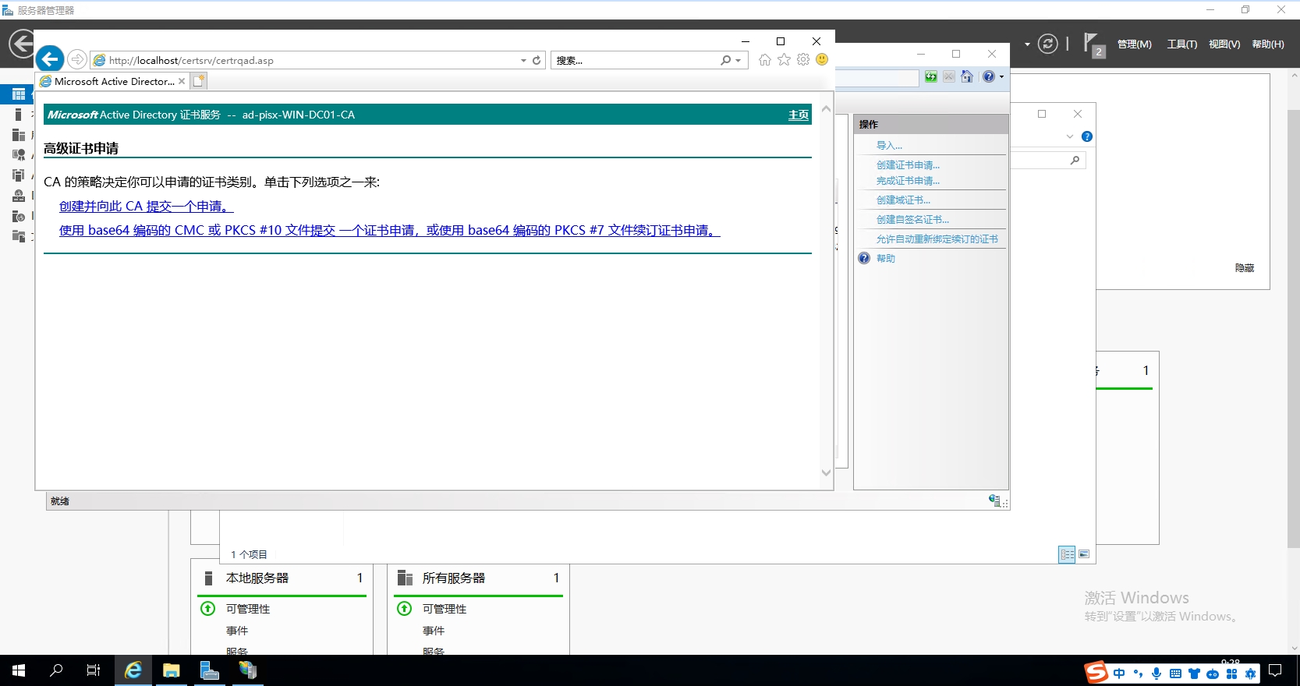Expand the search provider dropdown arrow
Viewport: 1300px width, 686px height.
(738, 61)
